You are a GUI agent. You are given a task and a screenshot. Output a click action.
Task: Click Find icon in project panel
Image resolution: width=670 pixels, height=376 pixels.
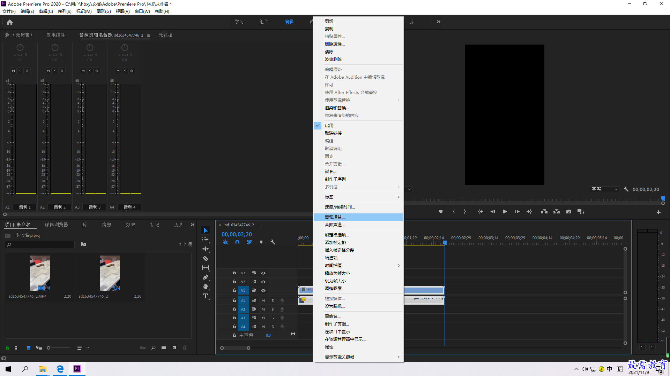pos(153,348)
